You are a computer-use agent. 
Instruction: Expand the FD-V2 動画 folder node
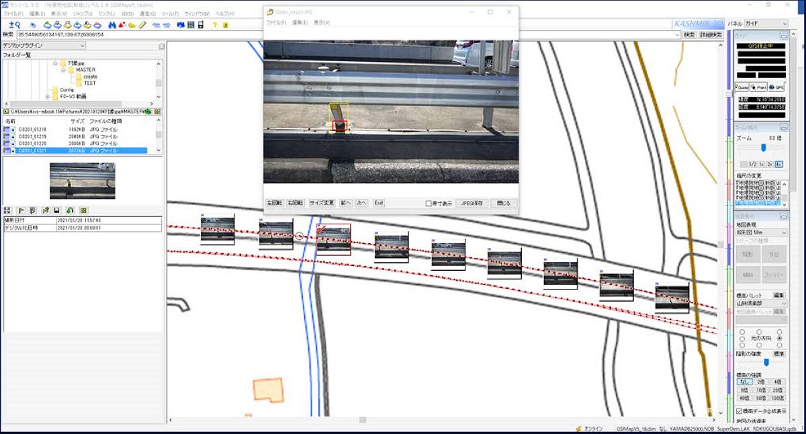[47, 97]
